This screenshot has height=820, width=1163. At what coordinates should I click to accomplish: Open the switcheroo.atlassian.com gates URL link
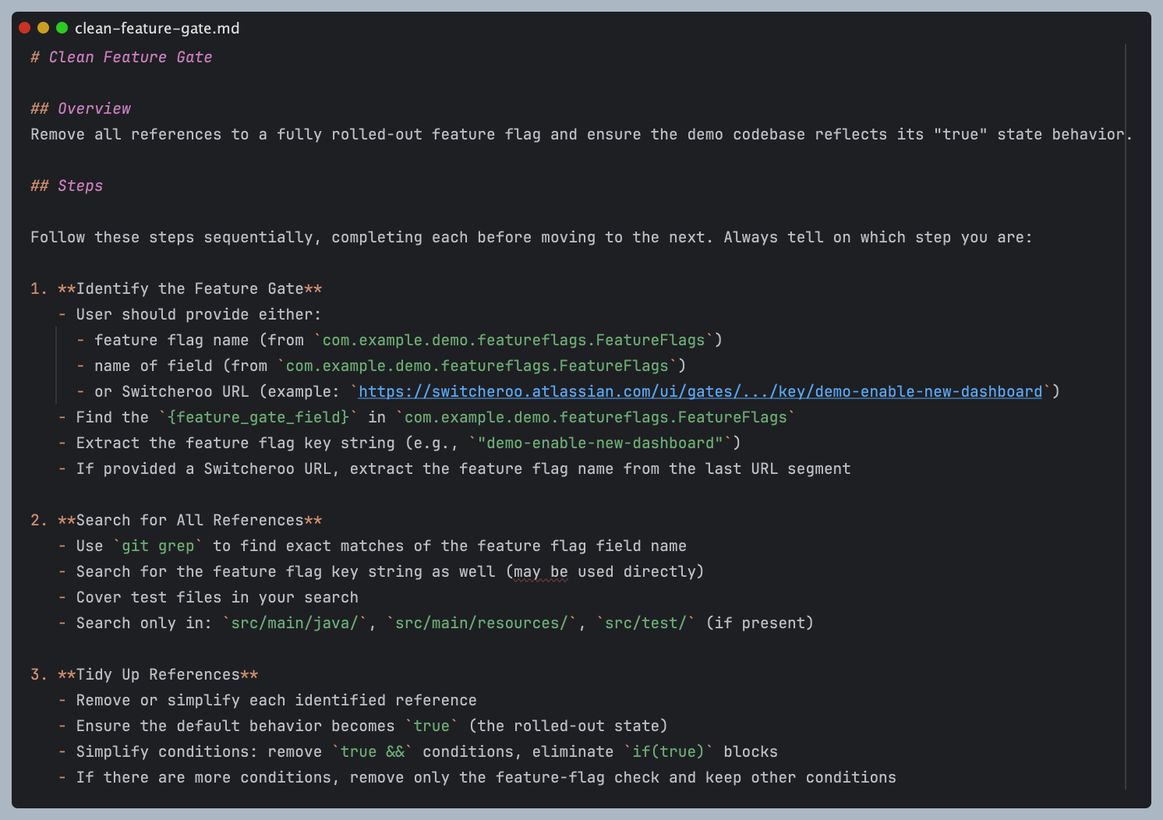[x=699, y=391]
